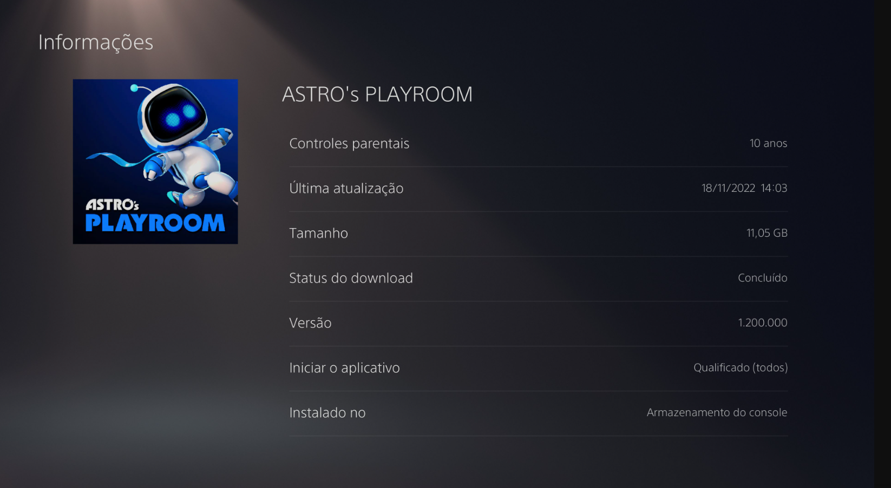Click the Concluído download status value
This screenshot has width=891, height=488.
763,278
